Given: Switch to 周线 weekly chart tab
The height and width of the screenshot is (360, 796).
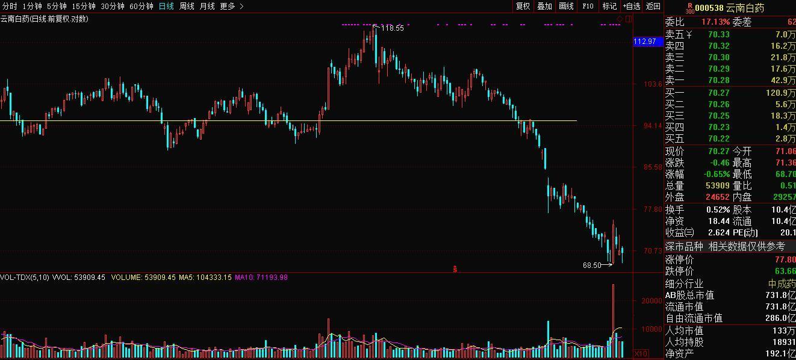Looking at the screenshot, I should click(x=187, y=6).
